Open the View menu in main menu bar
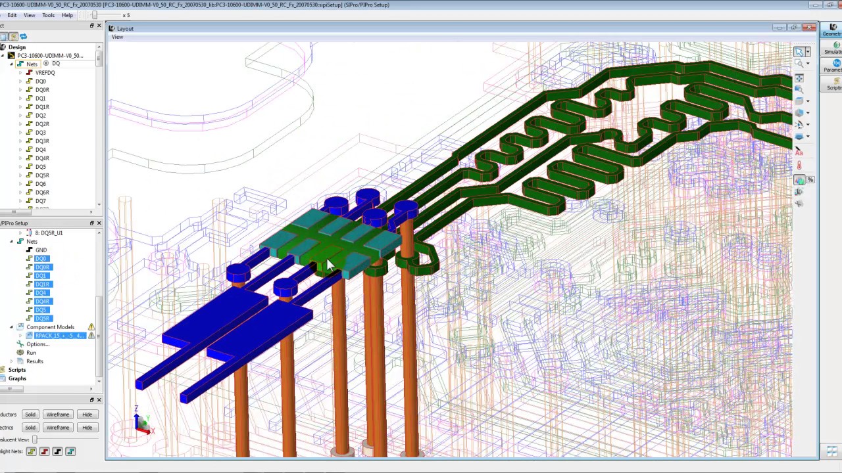 [x=30, y=15]
